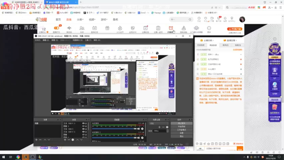Open the 全民乐PK shield icon

[132, 28]
